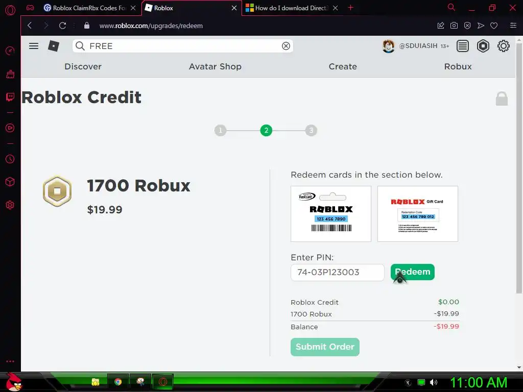Click the Roblox Gift Card image
Screen dimensions: 523x392
(418, 214)
